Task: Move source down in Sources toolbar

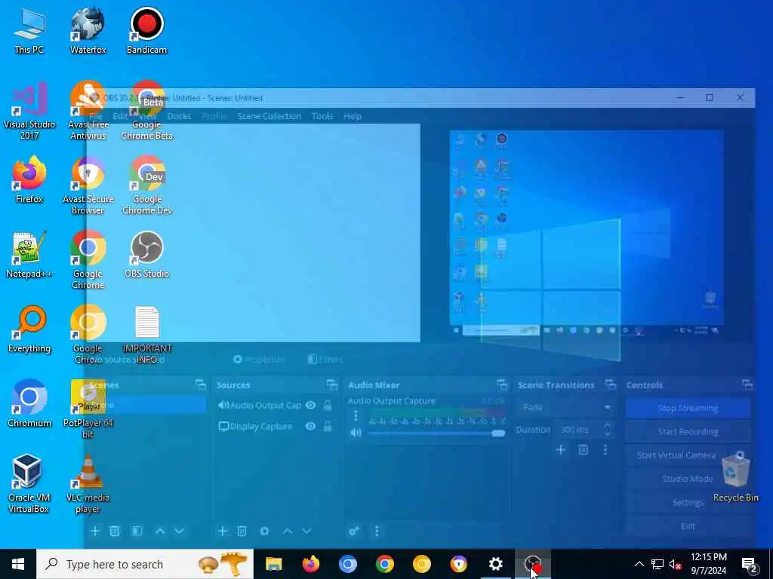Action: click(306, 531)
